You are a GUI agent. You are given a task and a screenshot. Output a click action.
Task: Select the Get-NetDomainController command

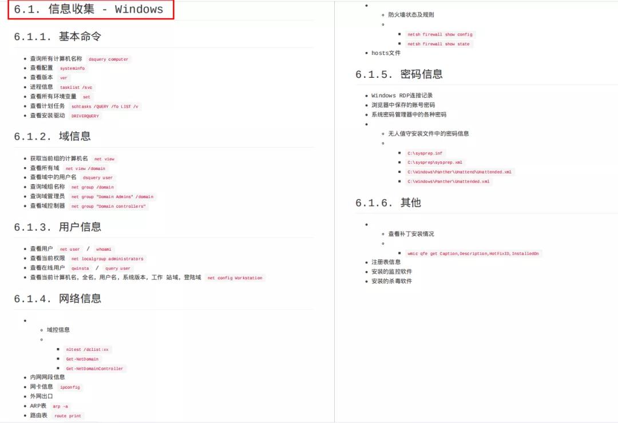click(94, 369)
